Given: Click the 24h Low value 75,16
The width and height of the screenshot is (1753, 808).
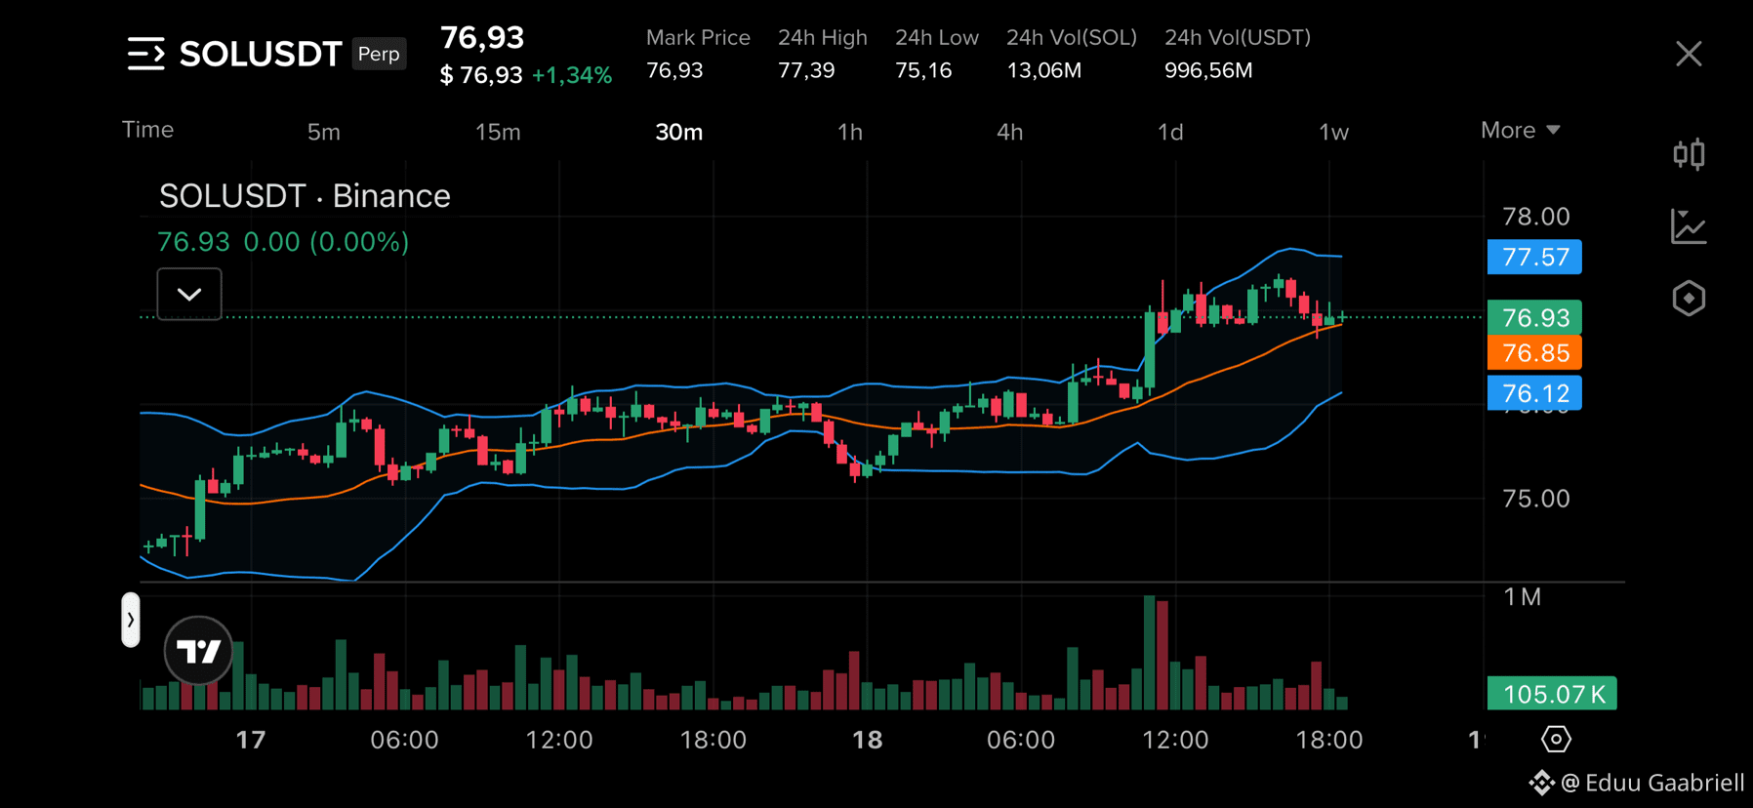Looking at the screenshot, I should [x=923, y=70].
